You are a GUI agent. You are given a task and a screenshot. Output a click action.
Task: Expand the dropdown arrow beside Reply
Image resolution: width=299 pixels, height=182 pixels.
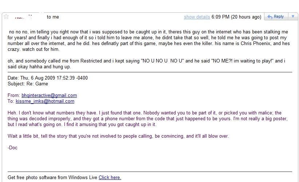click(x=293, y=17)
